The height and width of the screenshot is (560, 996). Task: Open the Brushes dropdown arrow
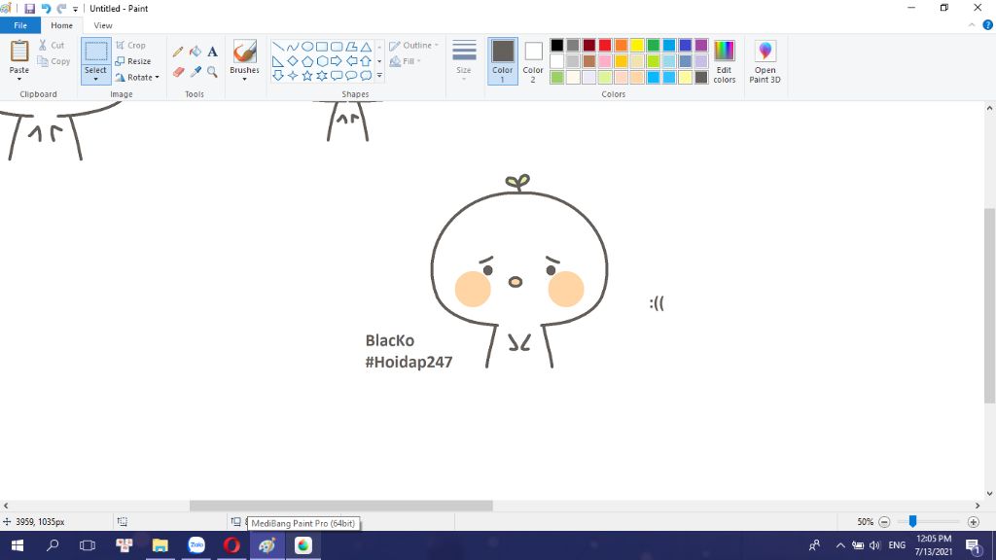pyautogui.click(x=244, y=80)
